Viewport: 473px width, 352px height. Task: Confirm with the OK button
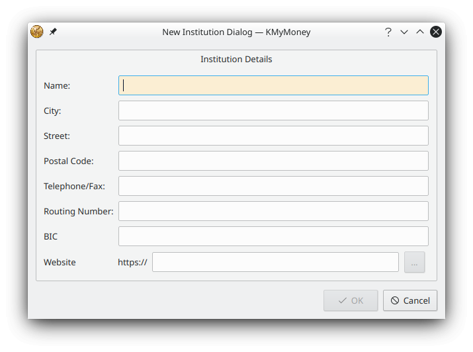coord(351,300)
